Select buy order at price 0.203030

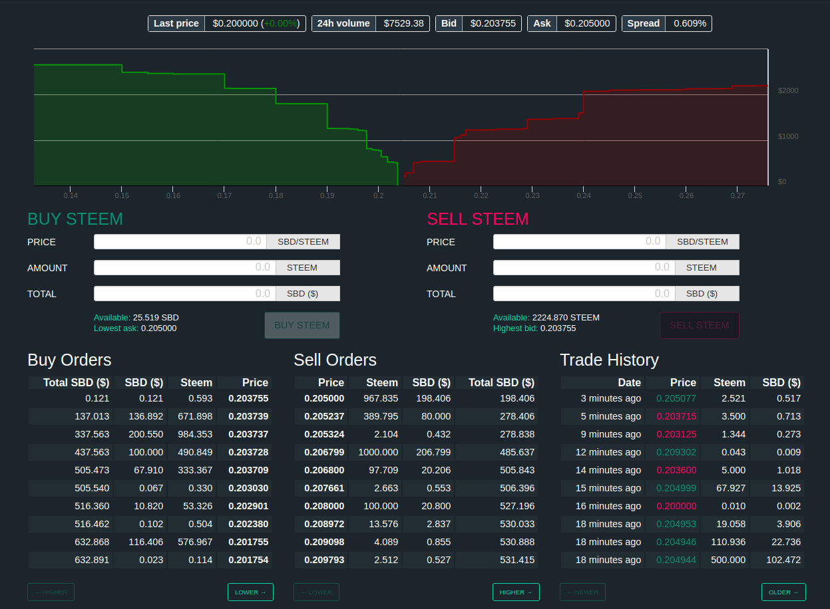click(x=148, y=488)
